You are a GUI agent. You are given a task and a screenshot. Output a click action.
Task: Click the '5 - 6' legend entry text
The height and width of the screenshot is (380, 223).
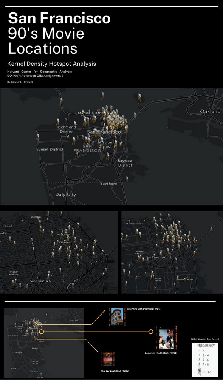[206, 360]
